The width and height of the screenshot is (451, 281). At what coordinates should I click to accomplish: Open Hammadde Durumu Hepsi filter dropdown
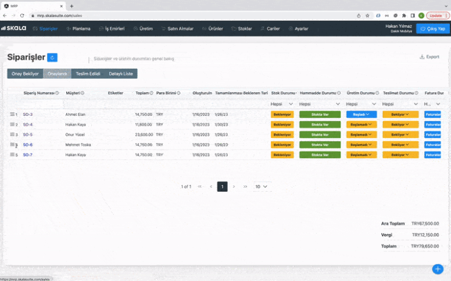coord(320,104)
